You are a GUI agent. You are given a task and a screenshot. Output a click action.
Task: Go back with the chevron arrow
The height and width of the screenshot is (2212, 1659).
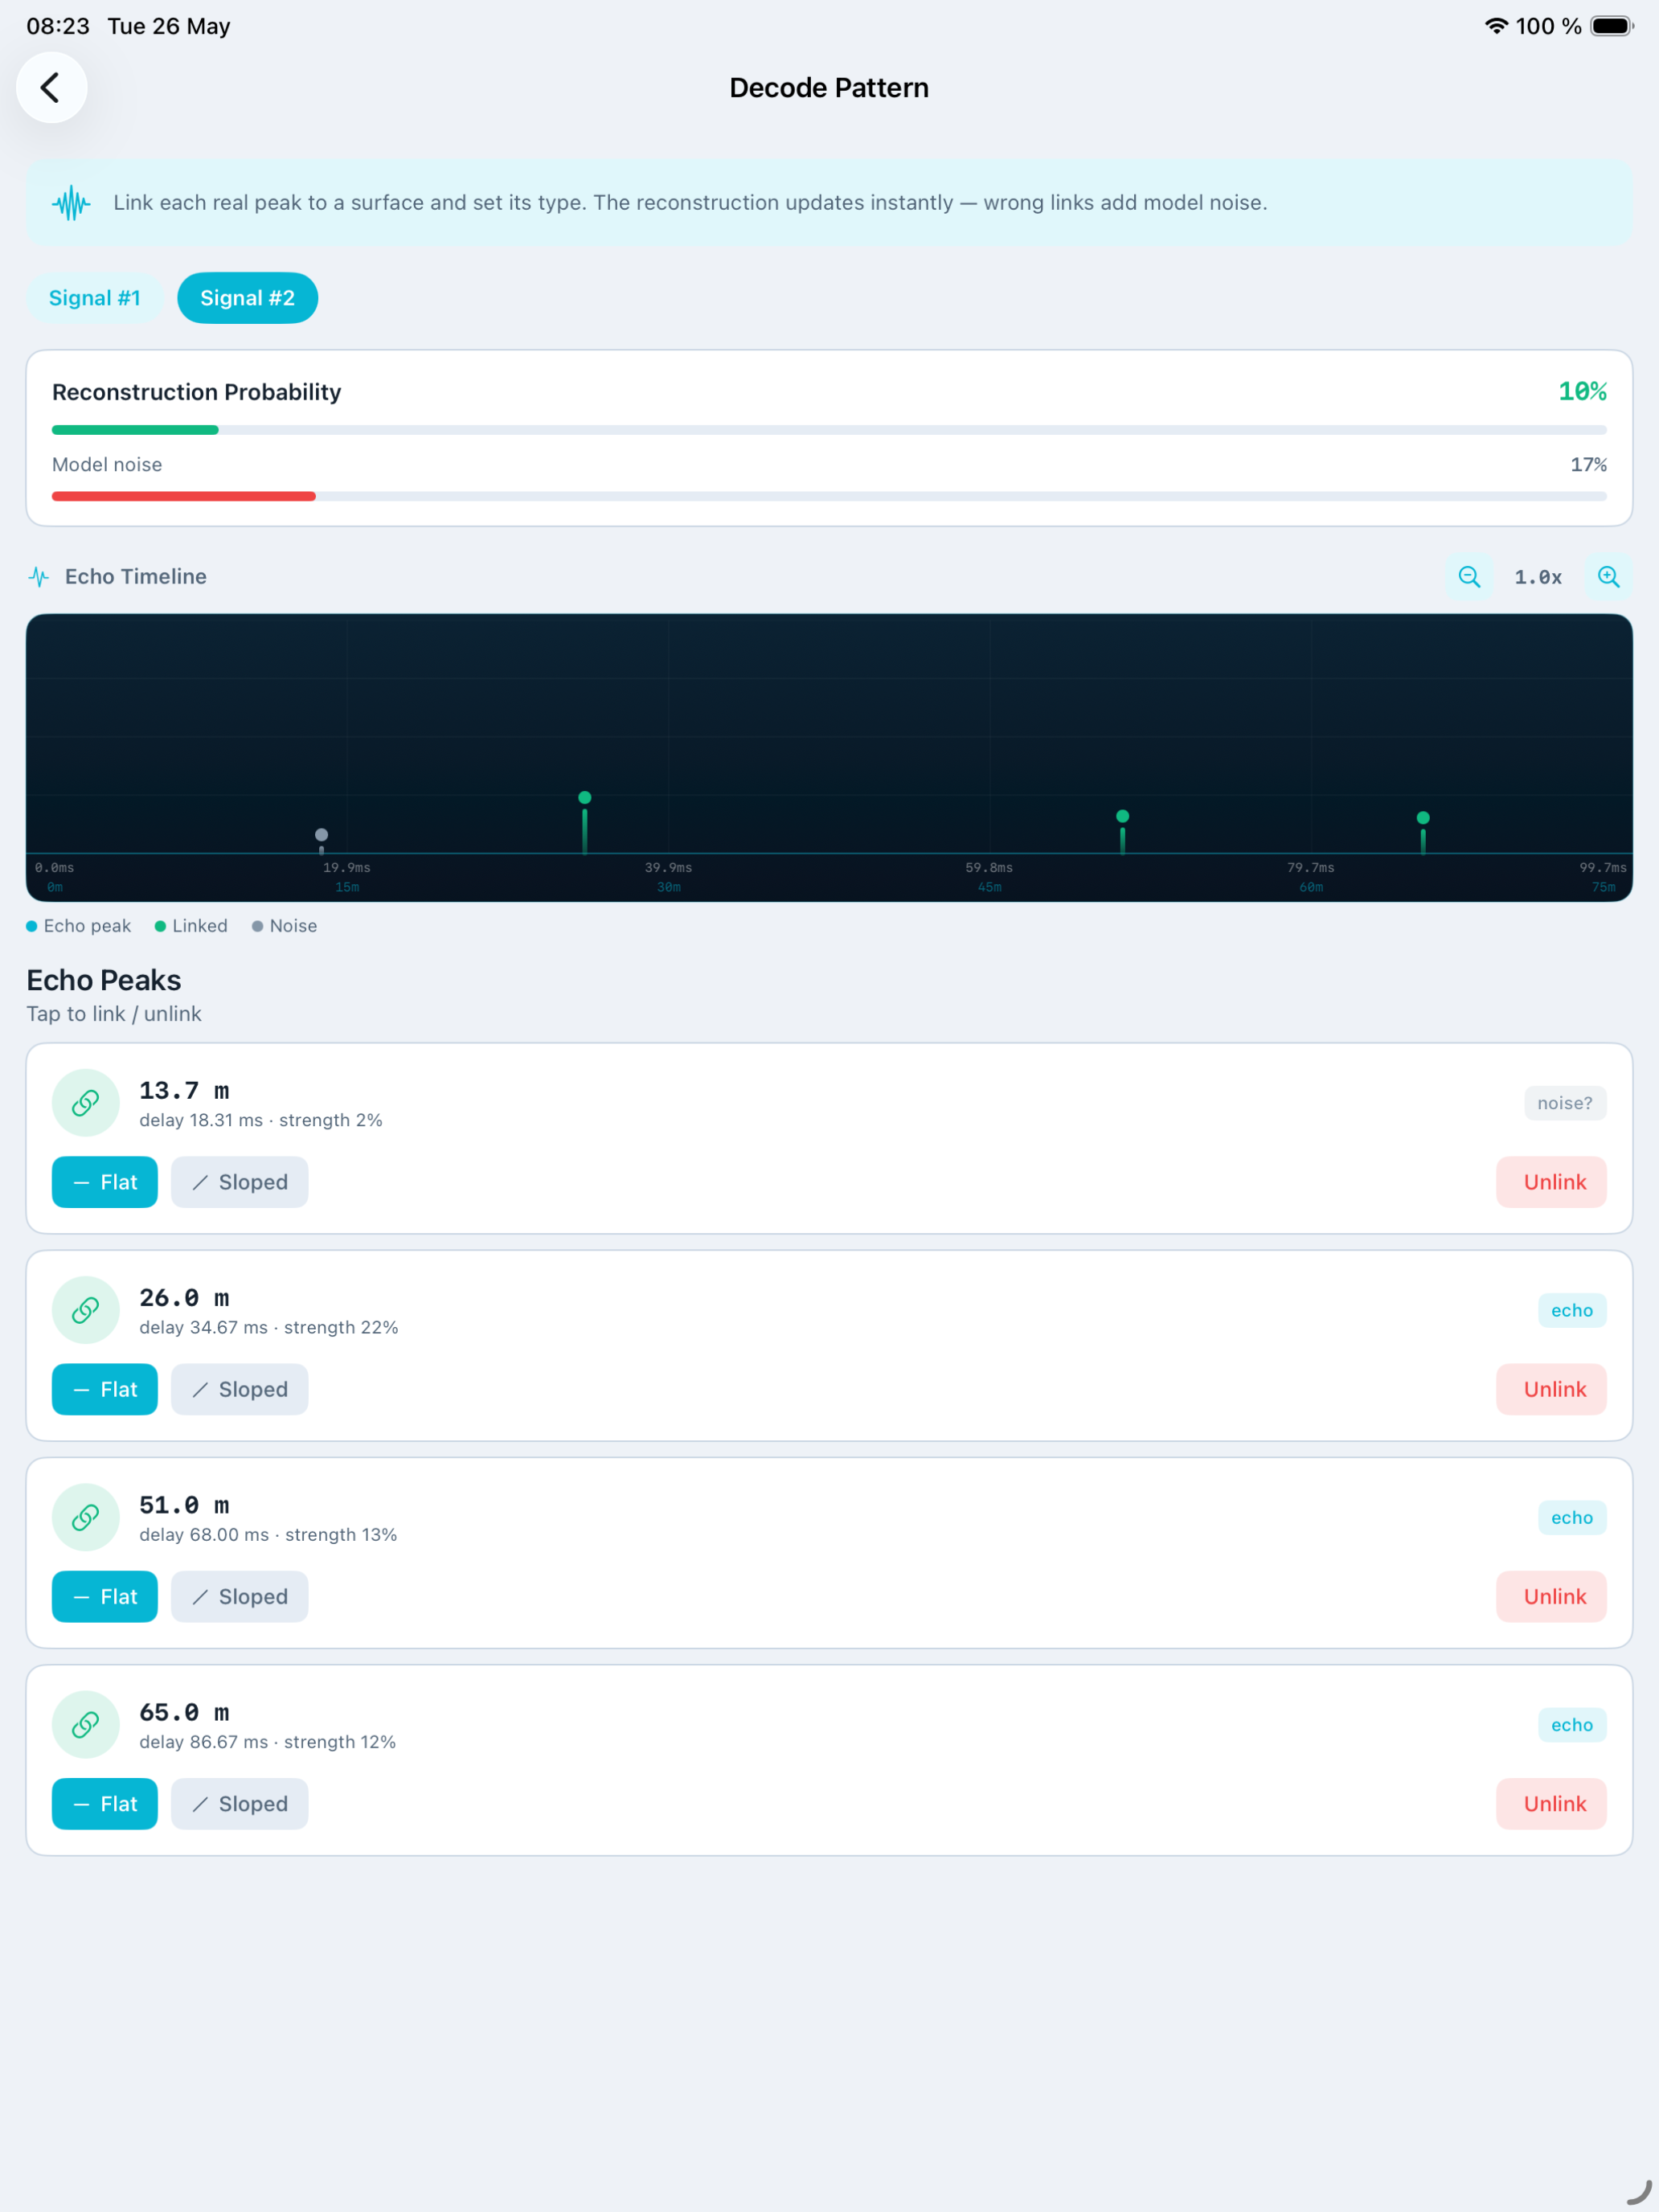51,88
